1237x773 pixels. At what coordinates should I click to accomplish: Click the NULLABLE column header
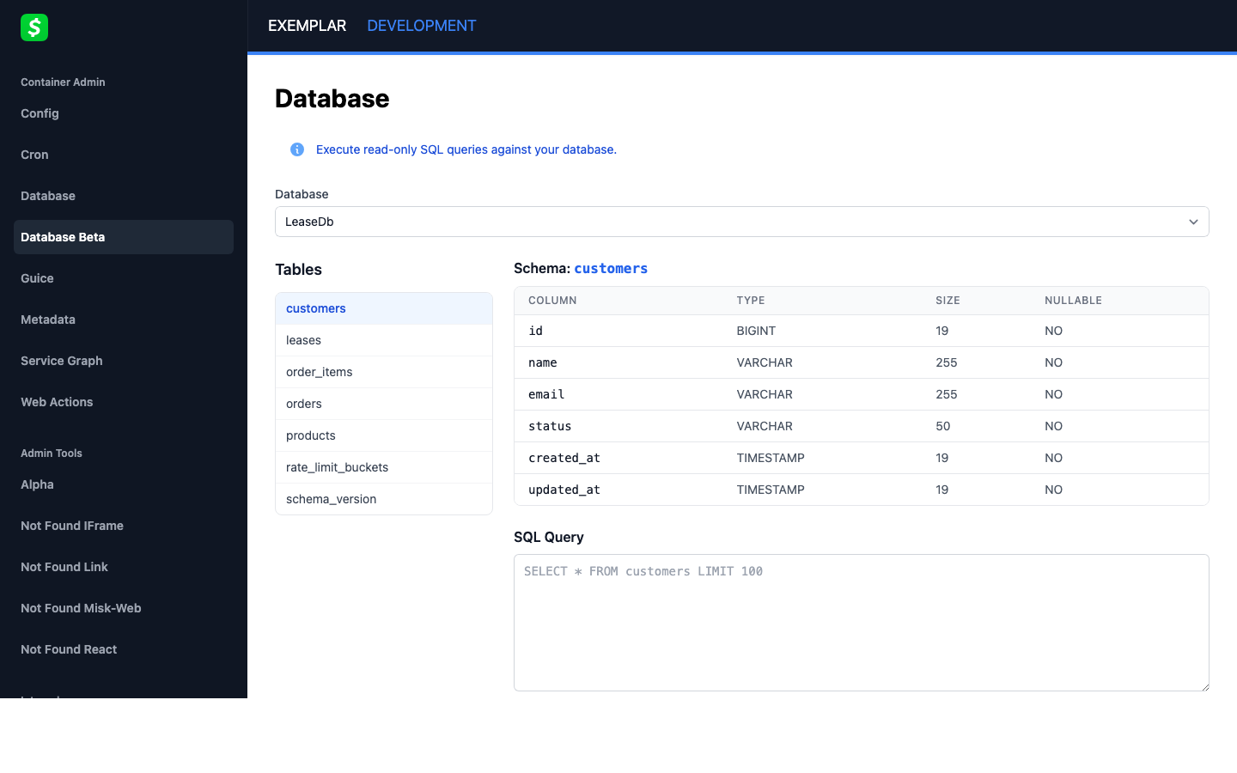click(1073, 301)
